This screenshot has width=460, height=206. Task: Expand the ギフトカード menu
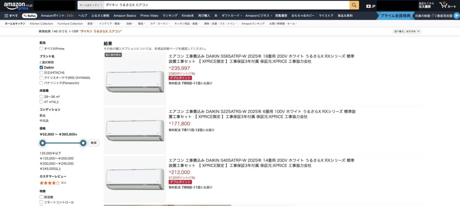tap(232, 15)
